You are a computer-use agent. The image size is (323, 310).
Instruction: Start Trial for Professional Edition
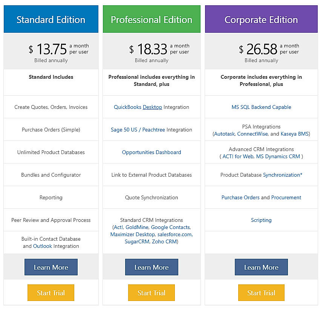click(152, 293)
